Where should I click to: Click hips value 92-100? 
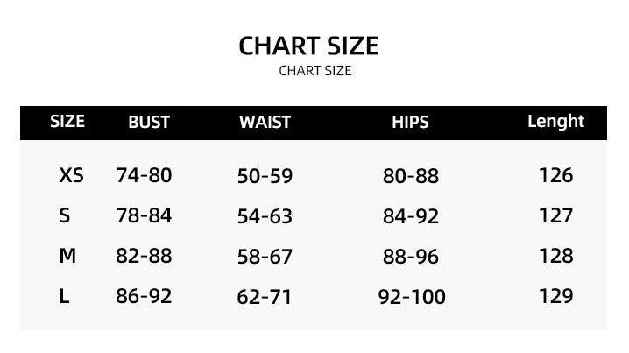pyautogui.click(x=412, y=298)
